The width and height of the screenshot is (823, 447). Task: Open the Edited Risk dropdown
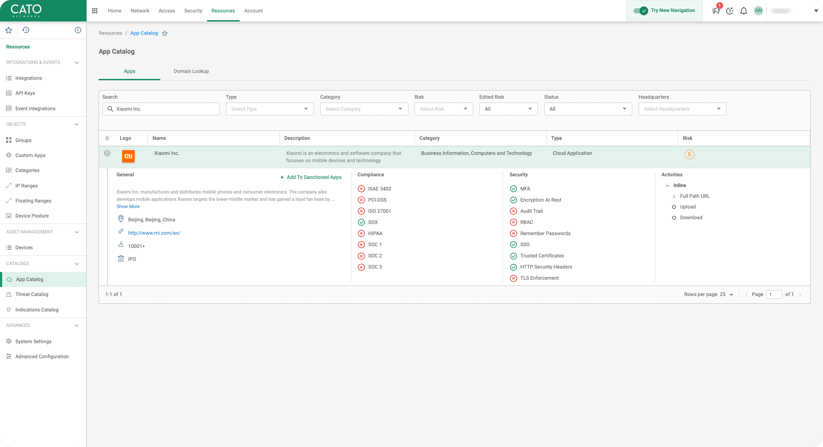[508, 109]
